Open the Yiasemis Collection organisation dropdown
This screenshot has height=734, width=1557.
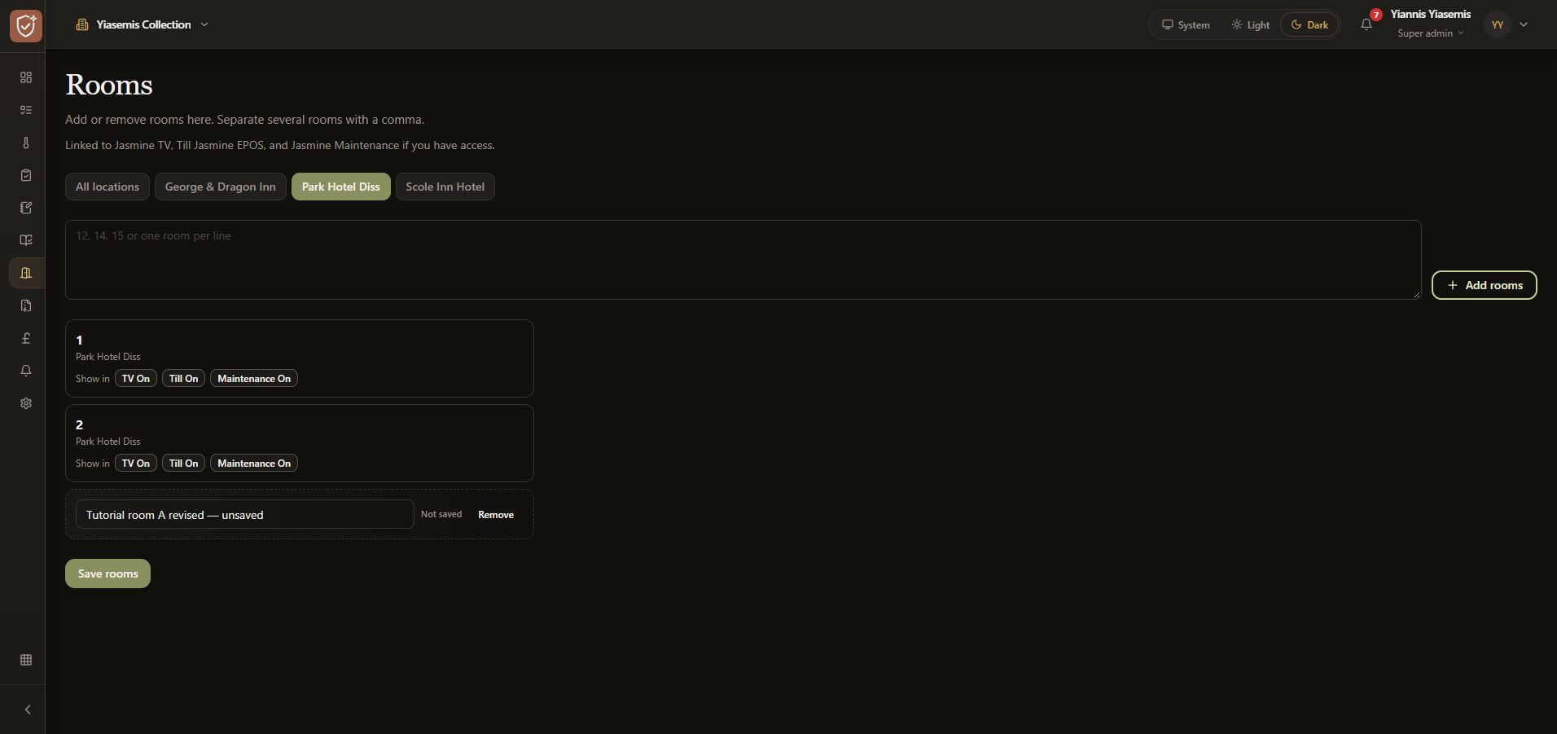point(143,24)
